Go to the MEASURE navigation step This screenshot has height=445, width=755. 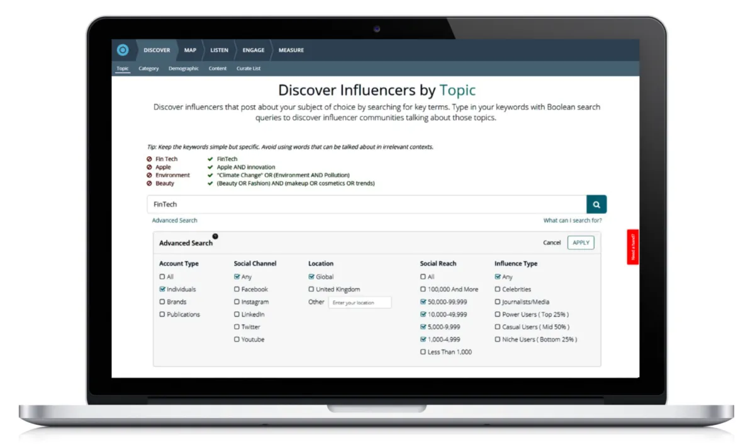point(291,50)
